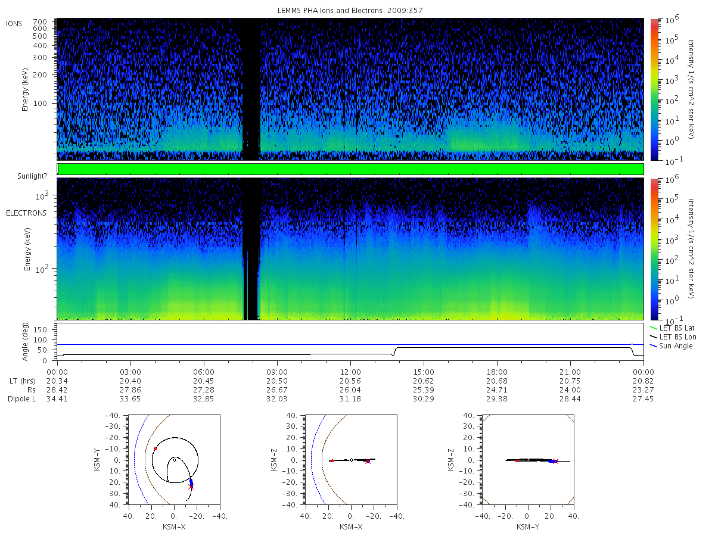The image size is (715, 536).
Task: Click the green Sunlight indicator bar
Action: [350, 169]
